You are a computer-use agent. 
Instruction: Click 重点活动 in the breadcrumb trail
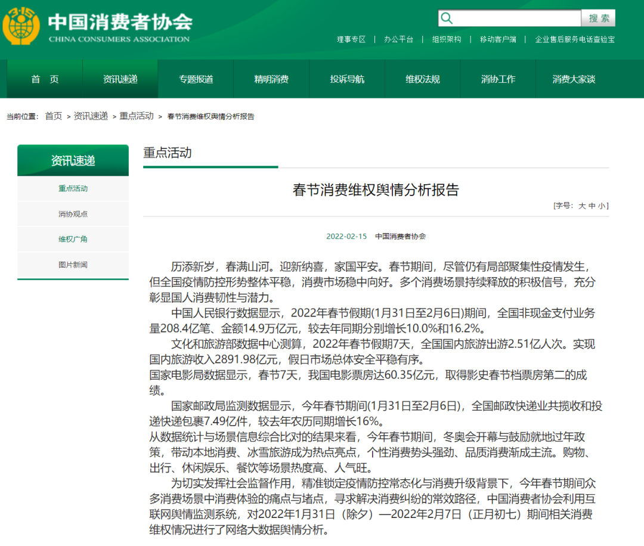(137, 116)
